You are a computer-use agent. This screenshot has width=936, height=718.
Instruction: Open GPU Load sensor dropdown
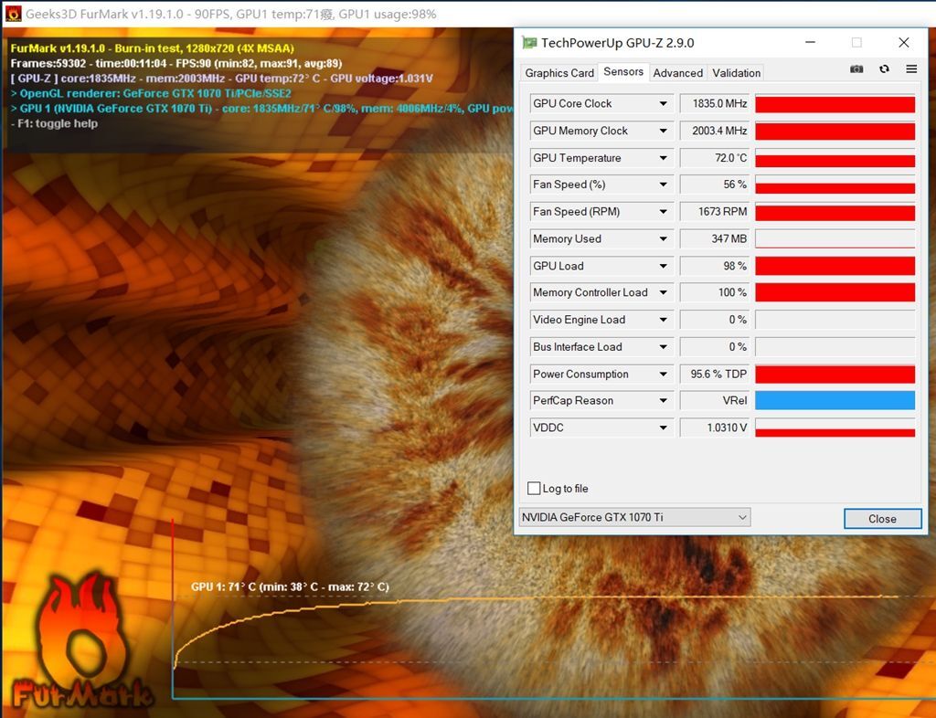click(x=664, y=266)
